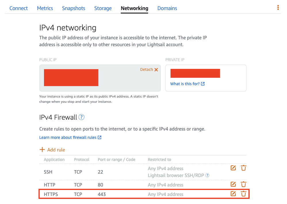Open 'Learn more about firewall rules' link
This screenshot has height=204, width=287.
coord(70,137)
